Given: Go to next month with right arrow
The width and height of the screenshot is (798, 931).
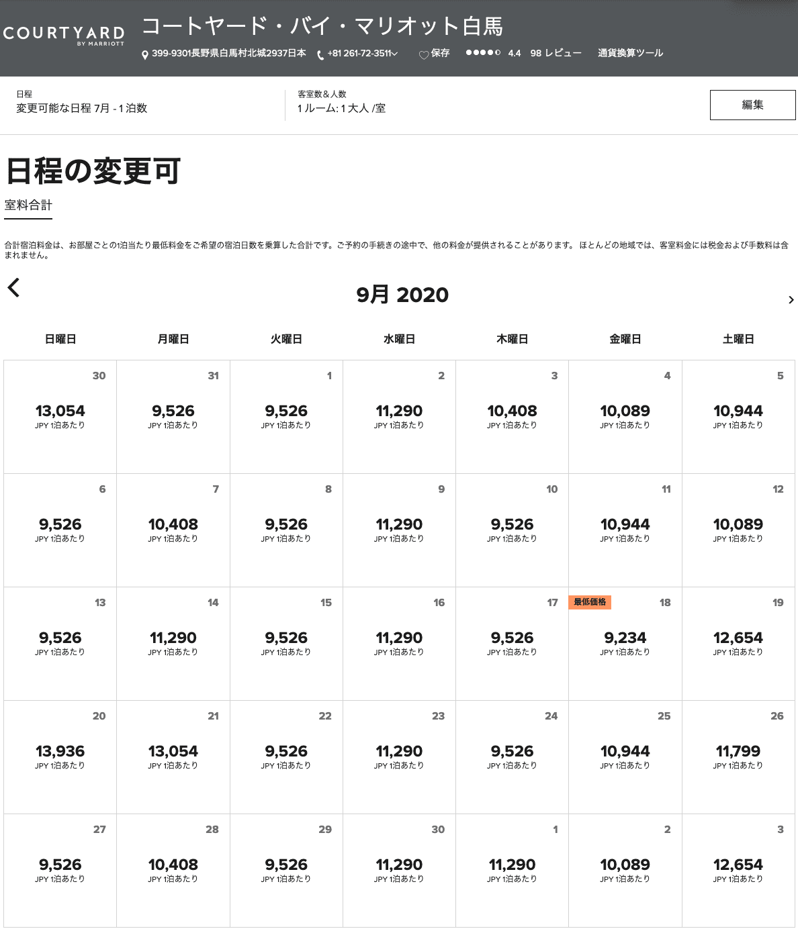Looking at the screenshot, I should pyautogui.click(x=791, y=300).
